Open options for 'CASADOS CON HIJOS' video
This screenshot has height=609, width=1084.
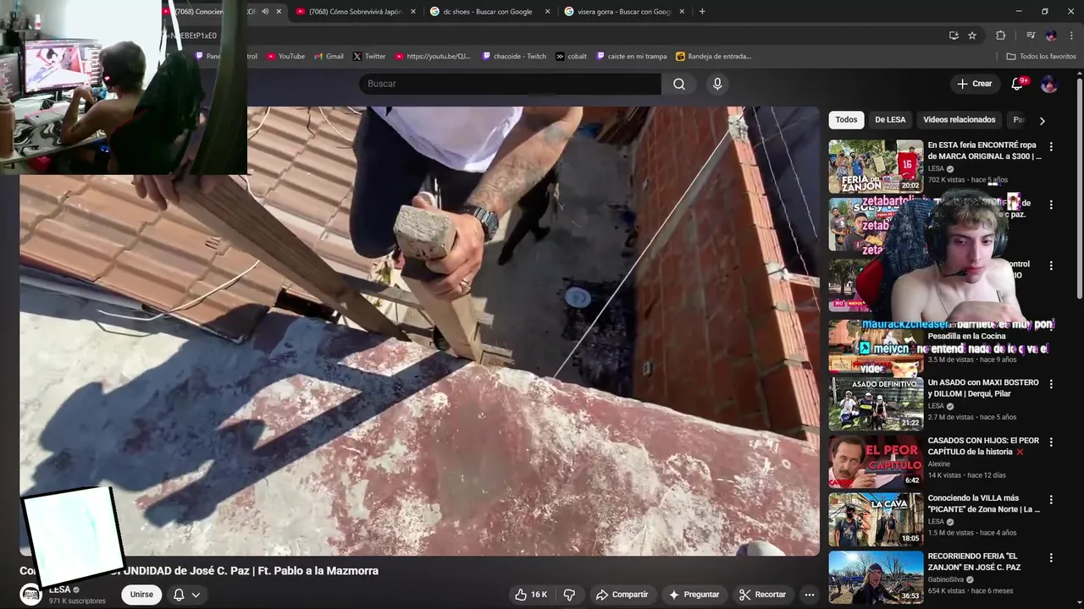(x=1051, y=442)
